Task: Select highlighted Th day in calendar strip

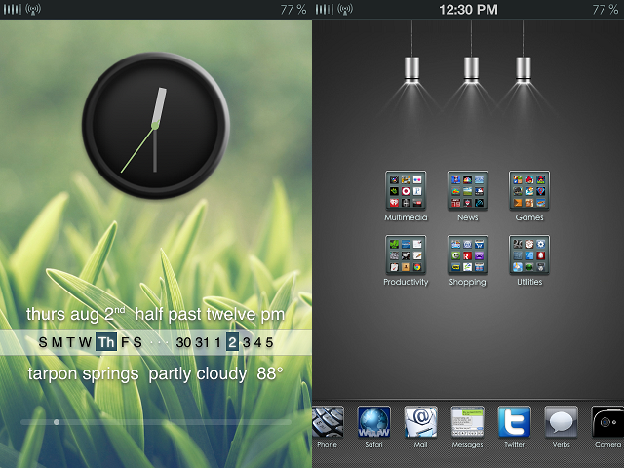Action: click(106, 342)
